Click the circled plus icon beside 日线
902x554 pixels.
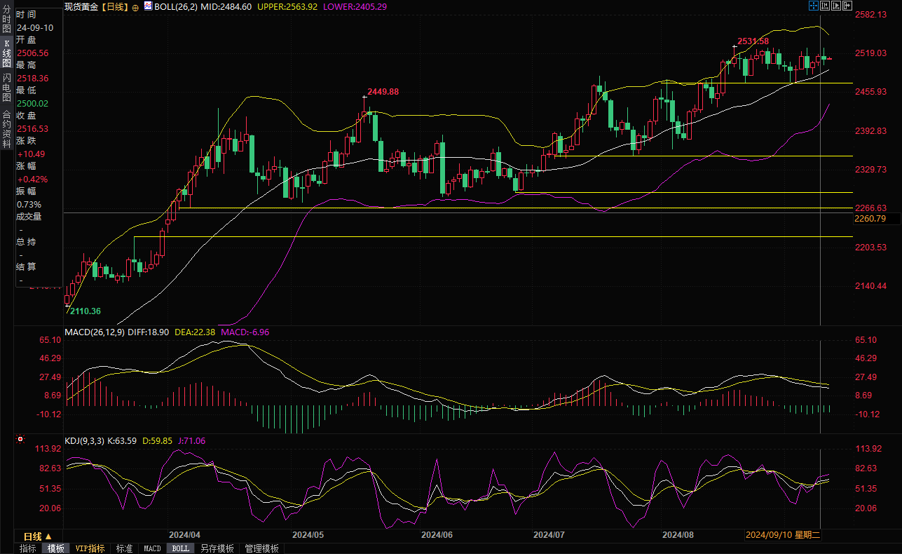[135, 7]
